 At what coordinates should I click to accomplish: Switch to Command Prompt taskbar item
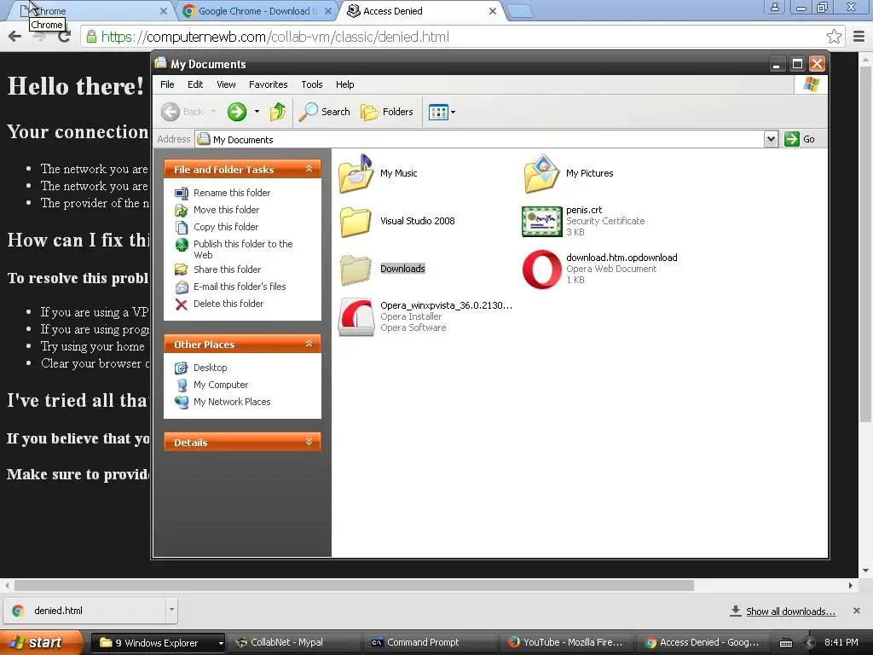coord(430,643)
